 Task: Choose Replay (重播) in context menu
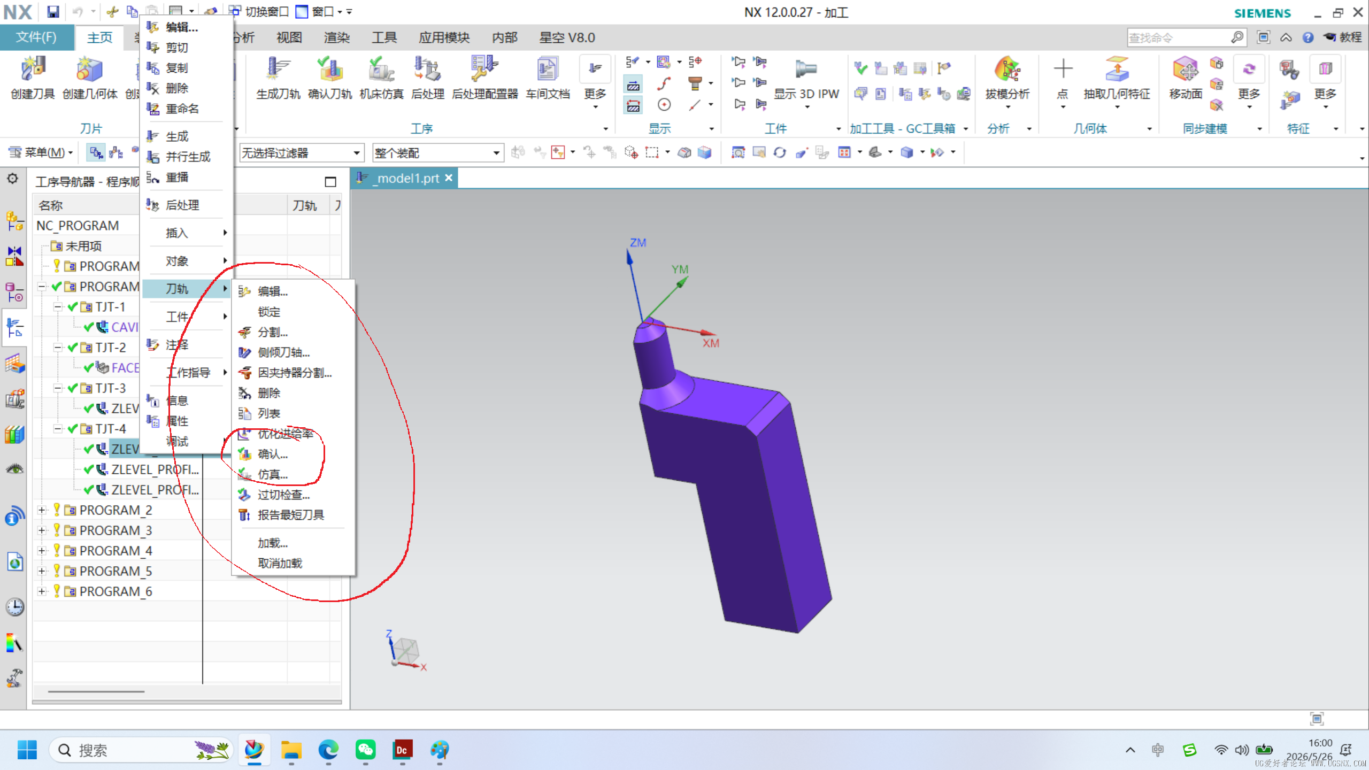(x=187, y=177)
